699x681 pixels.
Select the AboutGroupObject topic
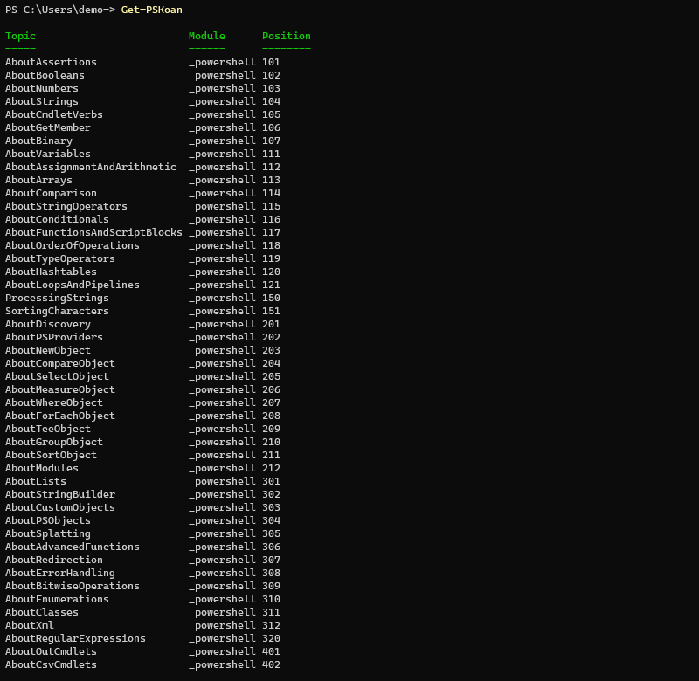click(54, 442)
